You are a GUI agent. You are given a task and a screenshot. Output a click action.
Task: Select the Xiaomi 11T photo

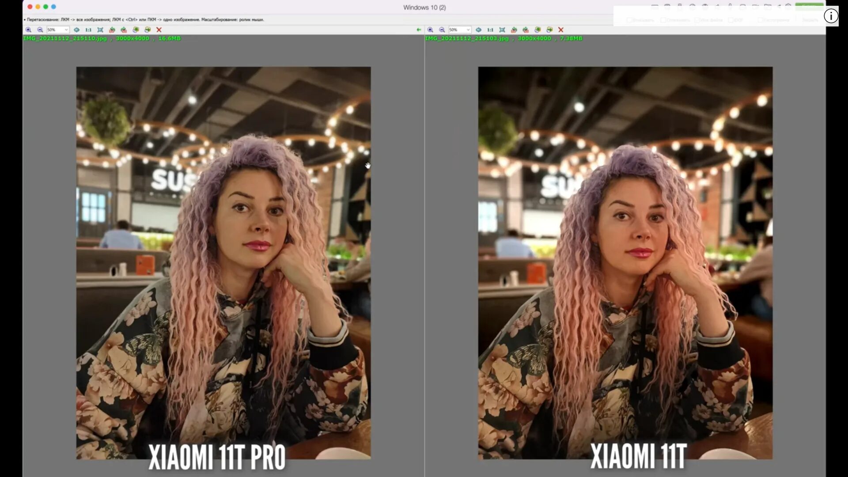pyautogui.click(x=625, y=263)
